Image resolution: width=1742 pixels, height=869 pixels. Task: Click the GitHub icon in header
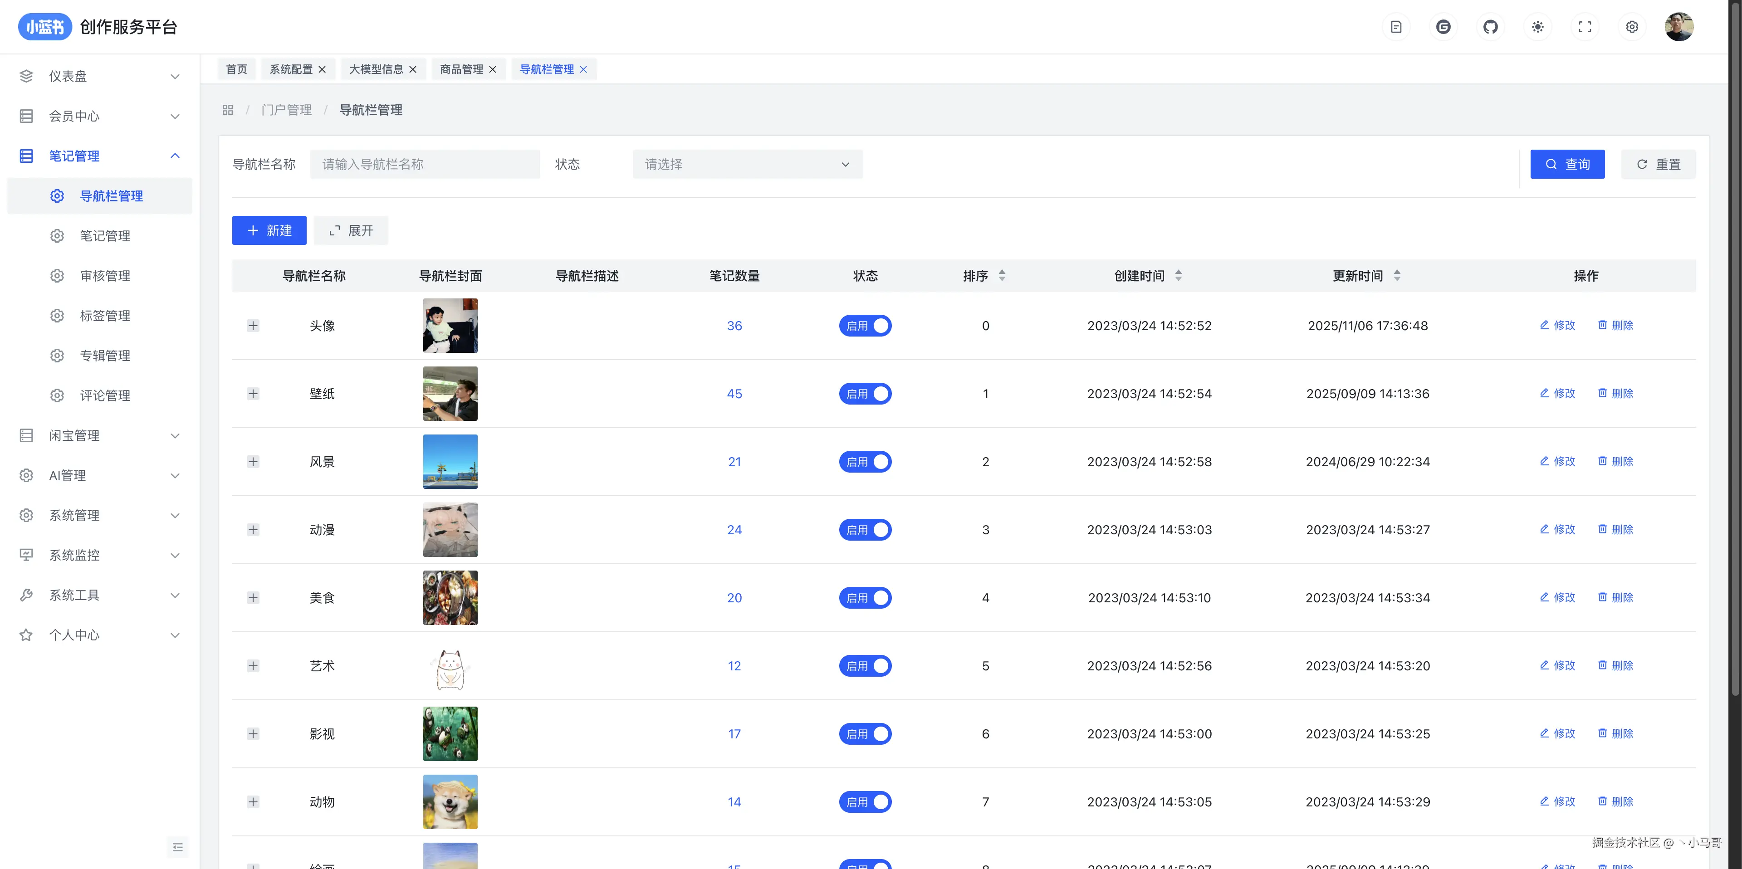click(x=1490, y=27)
